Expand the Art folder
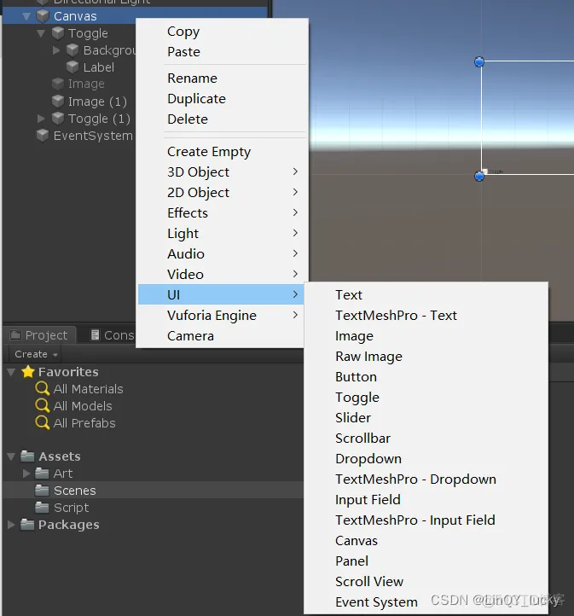The height and width of the screenshot is (616, 574). click(x=26, y=474)
